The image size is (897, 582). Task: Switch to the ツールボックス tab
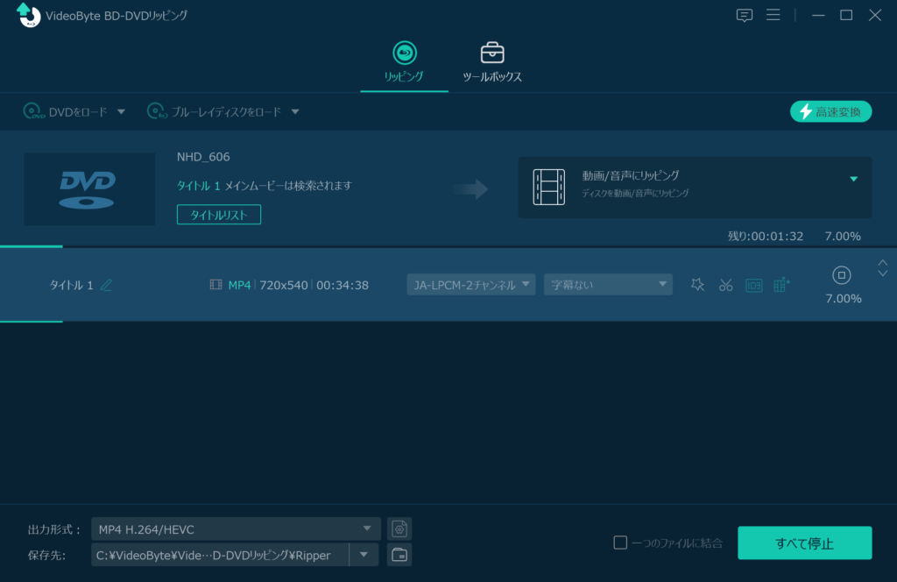pos(492,62)
